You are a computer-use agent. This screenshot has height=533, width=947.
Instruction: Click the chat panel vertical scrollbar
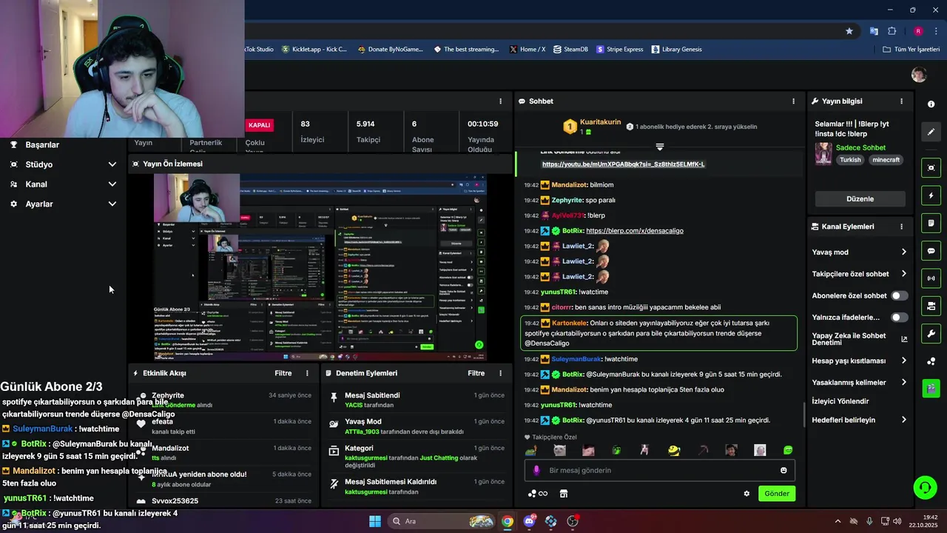tap(804, 415)
